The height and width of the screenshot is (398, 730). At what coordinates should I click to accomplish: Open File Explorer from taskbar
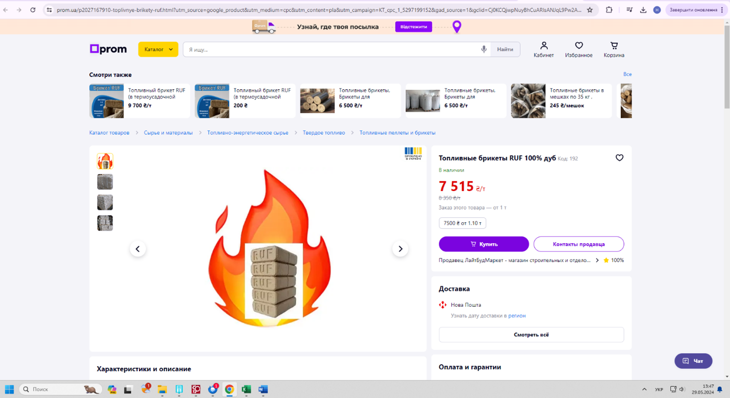pos(162,389)
